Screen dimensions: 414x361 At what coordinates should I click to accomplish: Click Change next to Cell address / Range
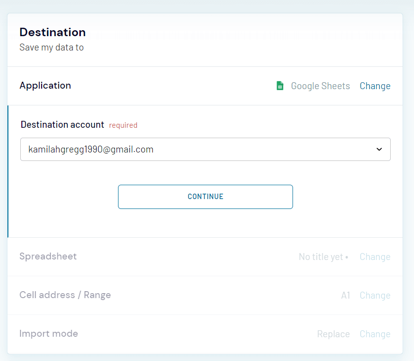tap(375, 295)
